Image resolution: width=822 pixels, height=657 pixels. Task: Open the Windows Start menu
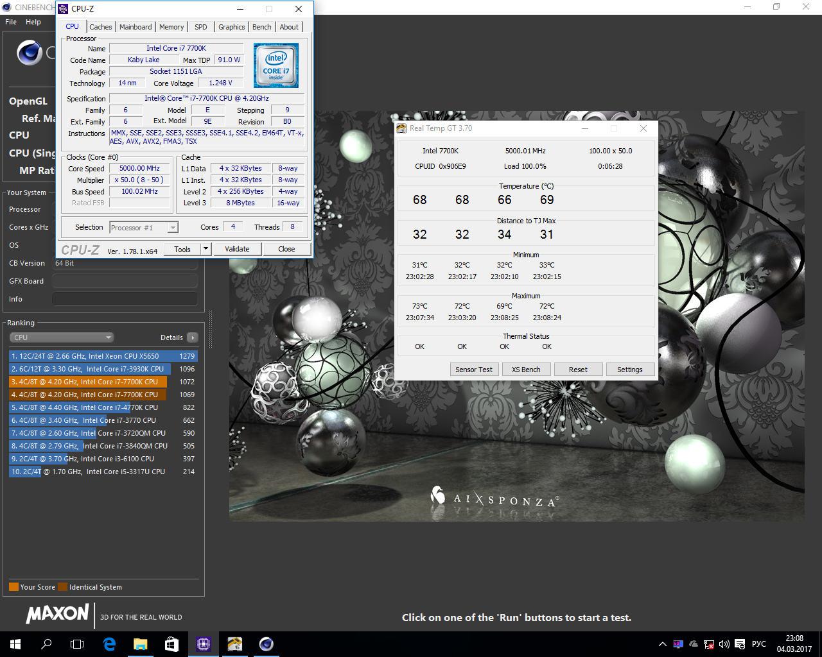coord(15,644)
